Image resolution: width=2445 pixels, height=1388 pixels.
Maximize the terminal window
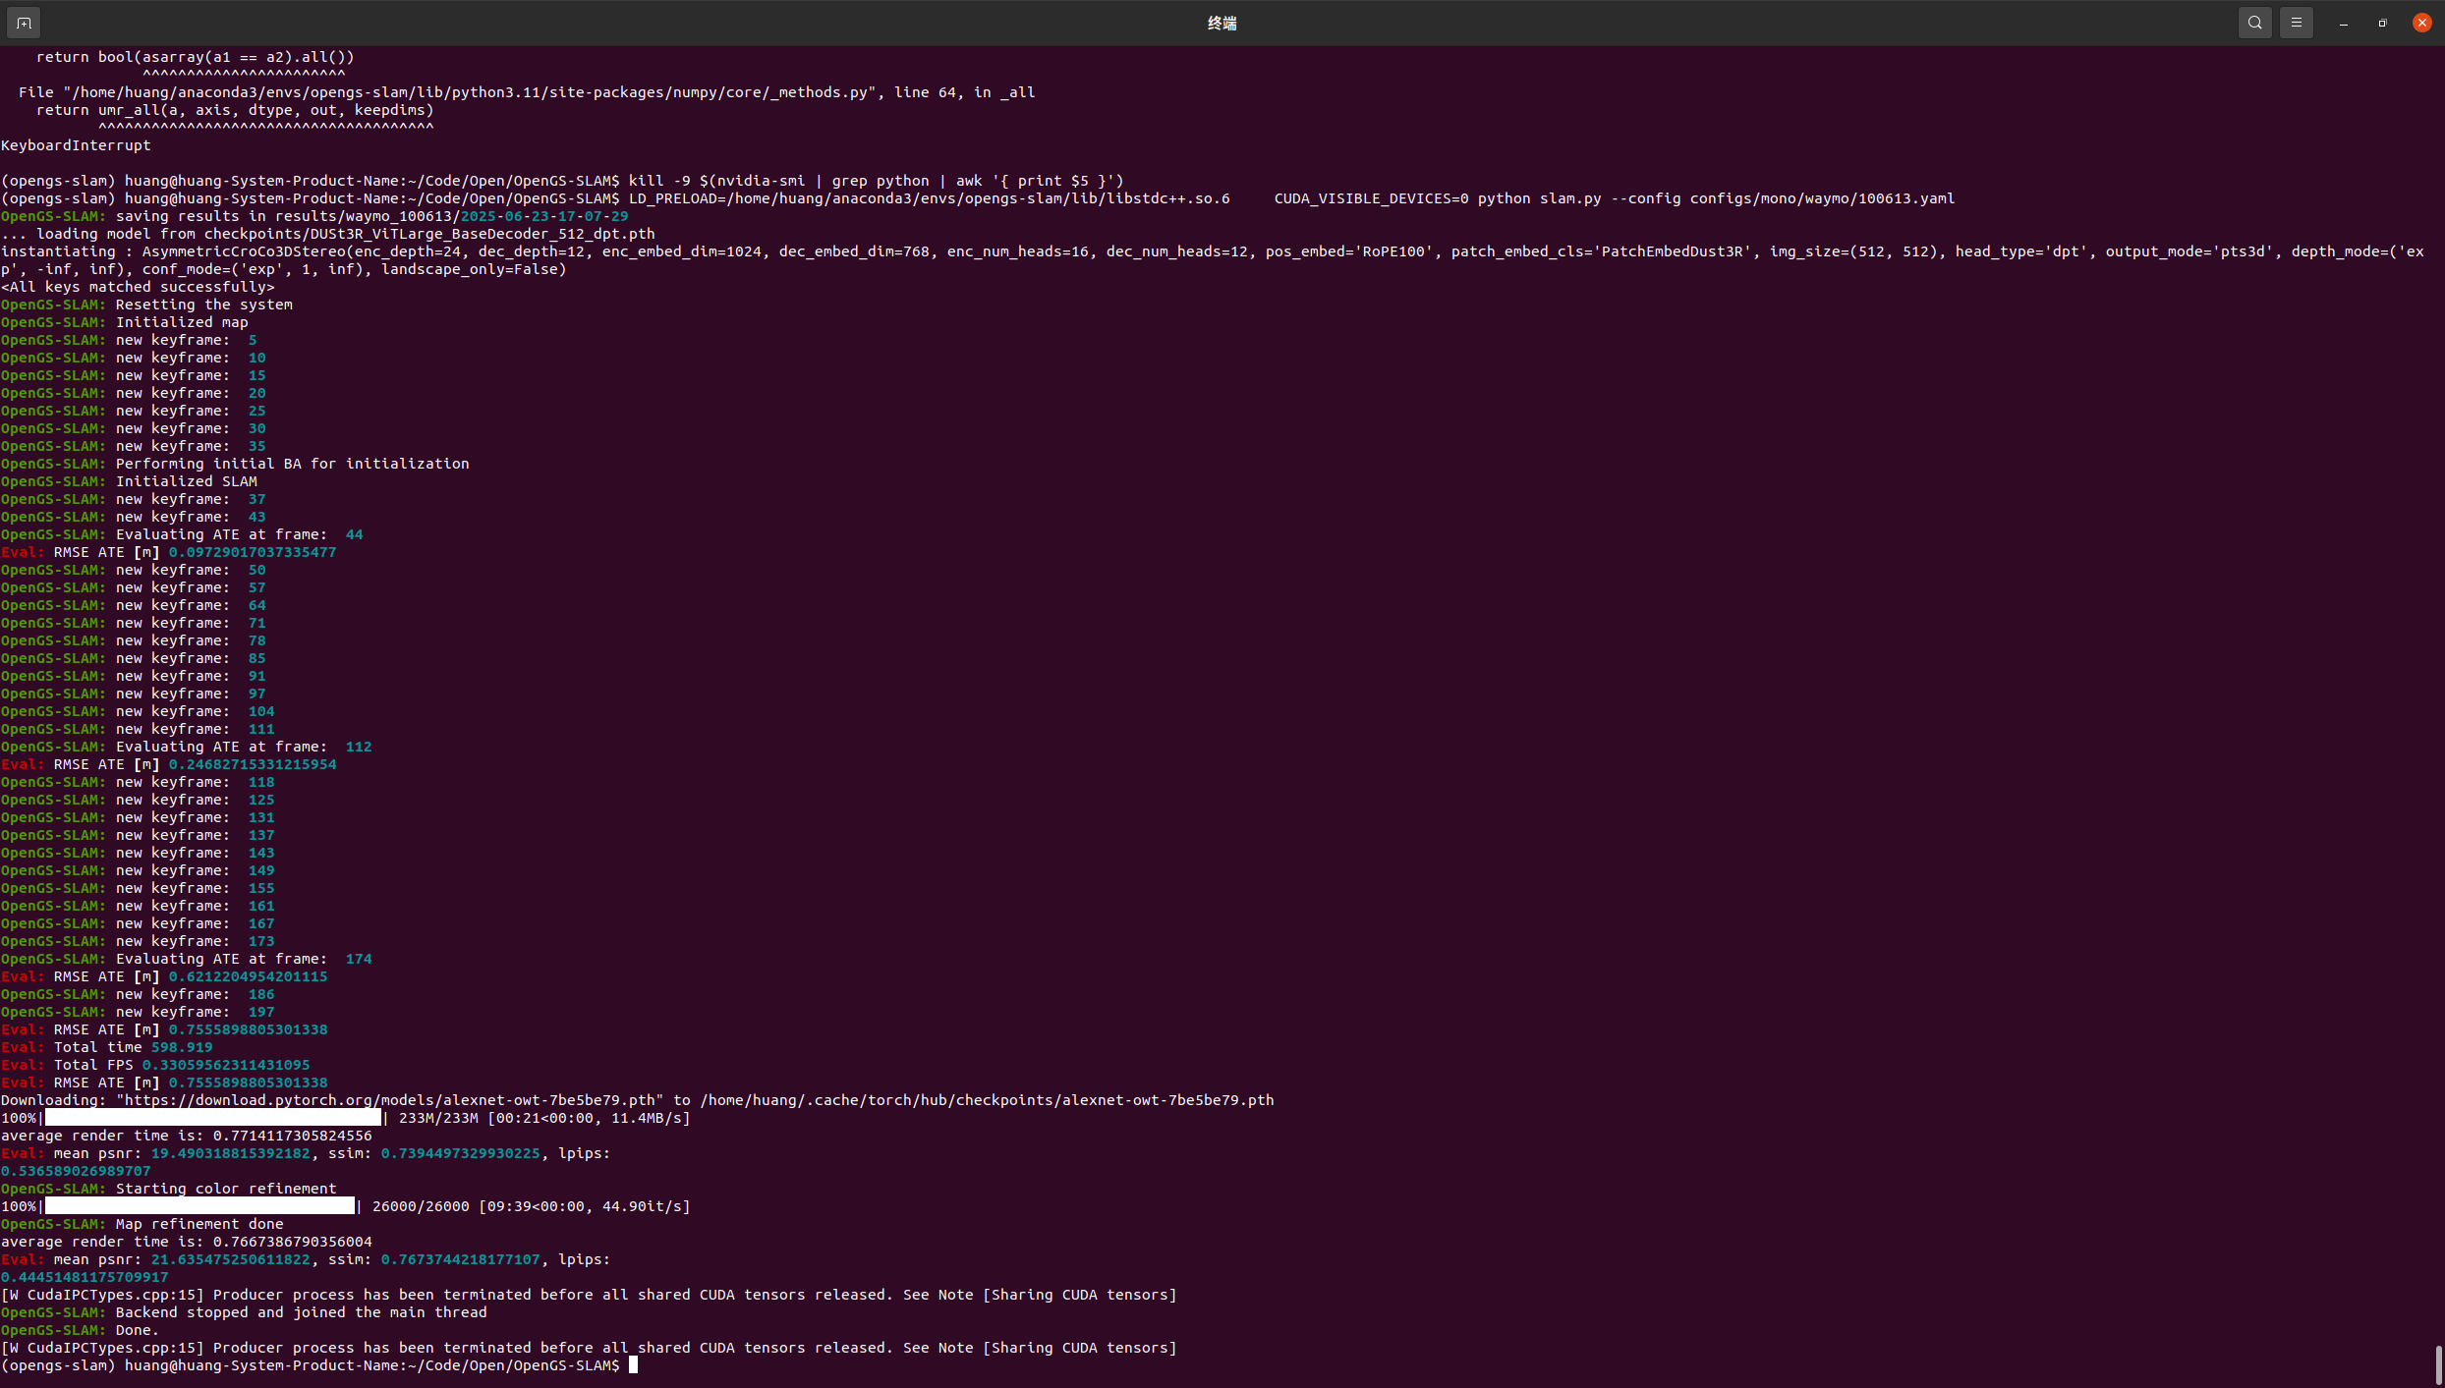tap(2382, 23)
